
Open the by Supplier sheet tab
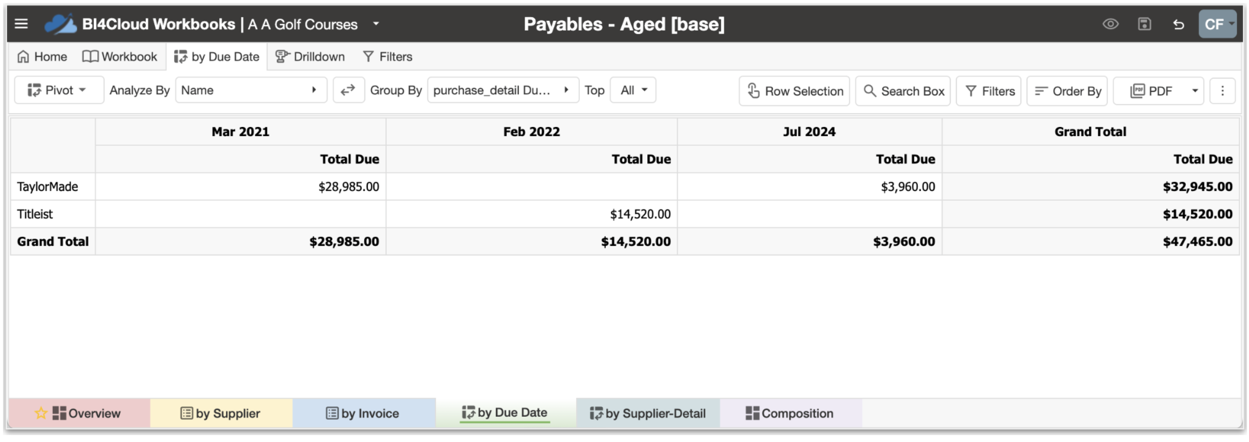221,413
